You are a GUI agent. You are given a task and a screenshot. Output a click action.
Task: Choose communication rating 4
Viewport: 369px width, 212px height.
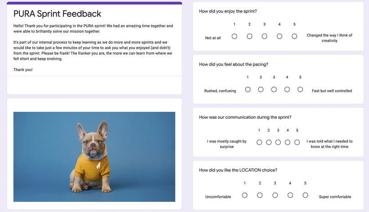click(x=288, y=142)
